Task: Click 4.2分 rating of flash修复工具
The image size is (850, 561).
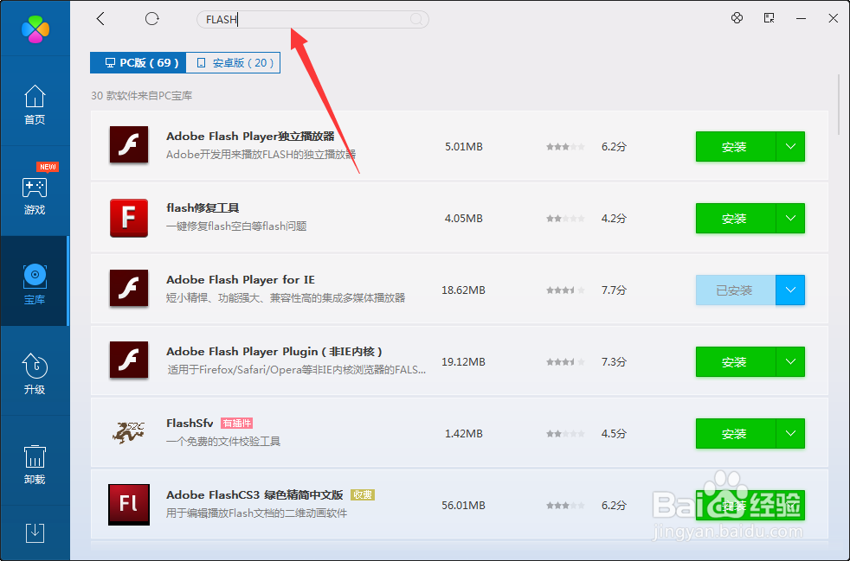Action: [614, 218]
